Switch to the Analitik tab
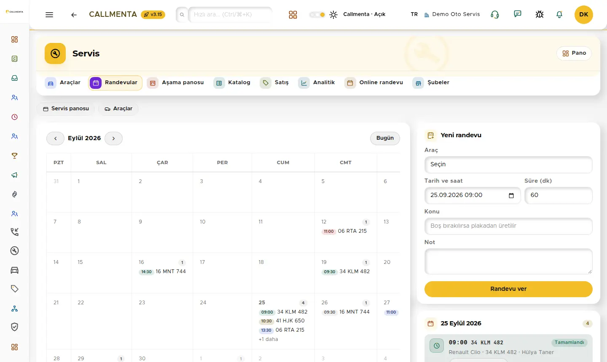This screenshot has height=362, width=607. click(x=317, y=83)
